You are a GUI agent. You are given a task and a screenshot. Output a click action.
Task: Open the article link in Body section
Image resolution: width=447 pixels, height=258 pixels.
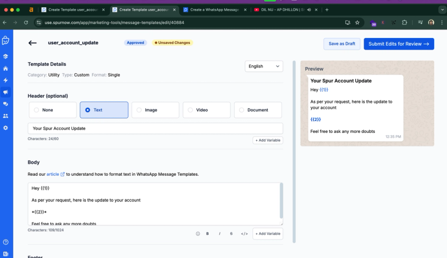coord(55,174)
